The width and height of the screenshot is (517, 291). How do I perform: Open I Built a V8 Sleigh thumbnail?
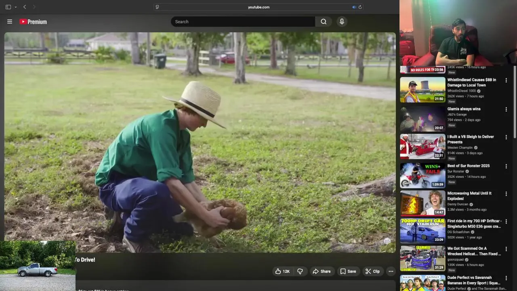pos(422,146)
